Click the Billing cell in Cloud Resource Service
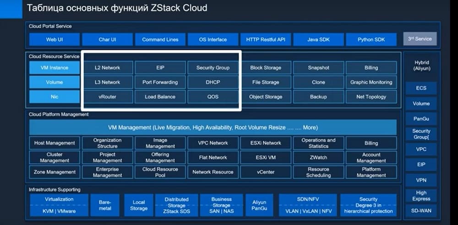The height and width of the screenshot is (225, 458). 371,68
